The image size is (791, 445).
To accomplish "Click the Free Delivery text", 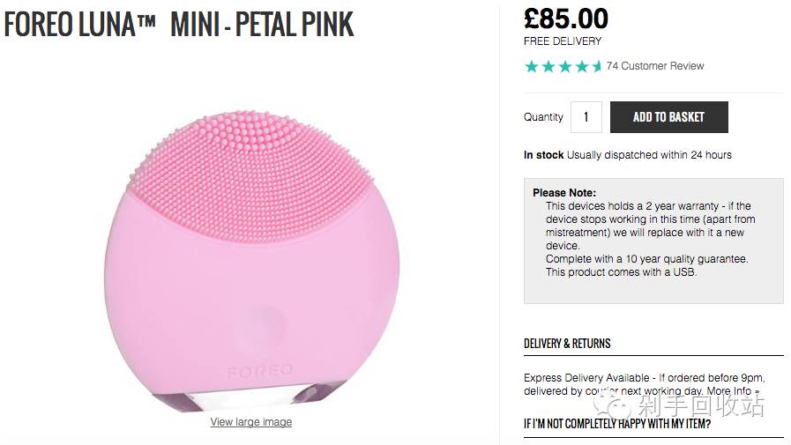I will 563,41.
